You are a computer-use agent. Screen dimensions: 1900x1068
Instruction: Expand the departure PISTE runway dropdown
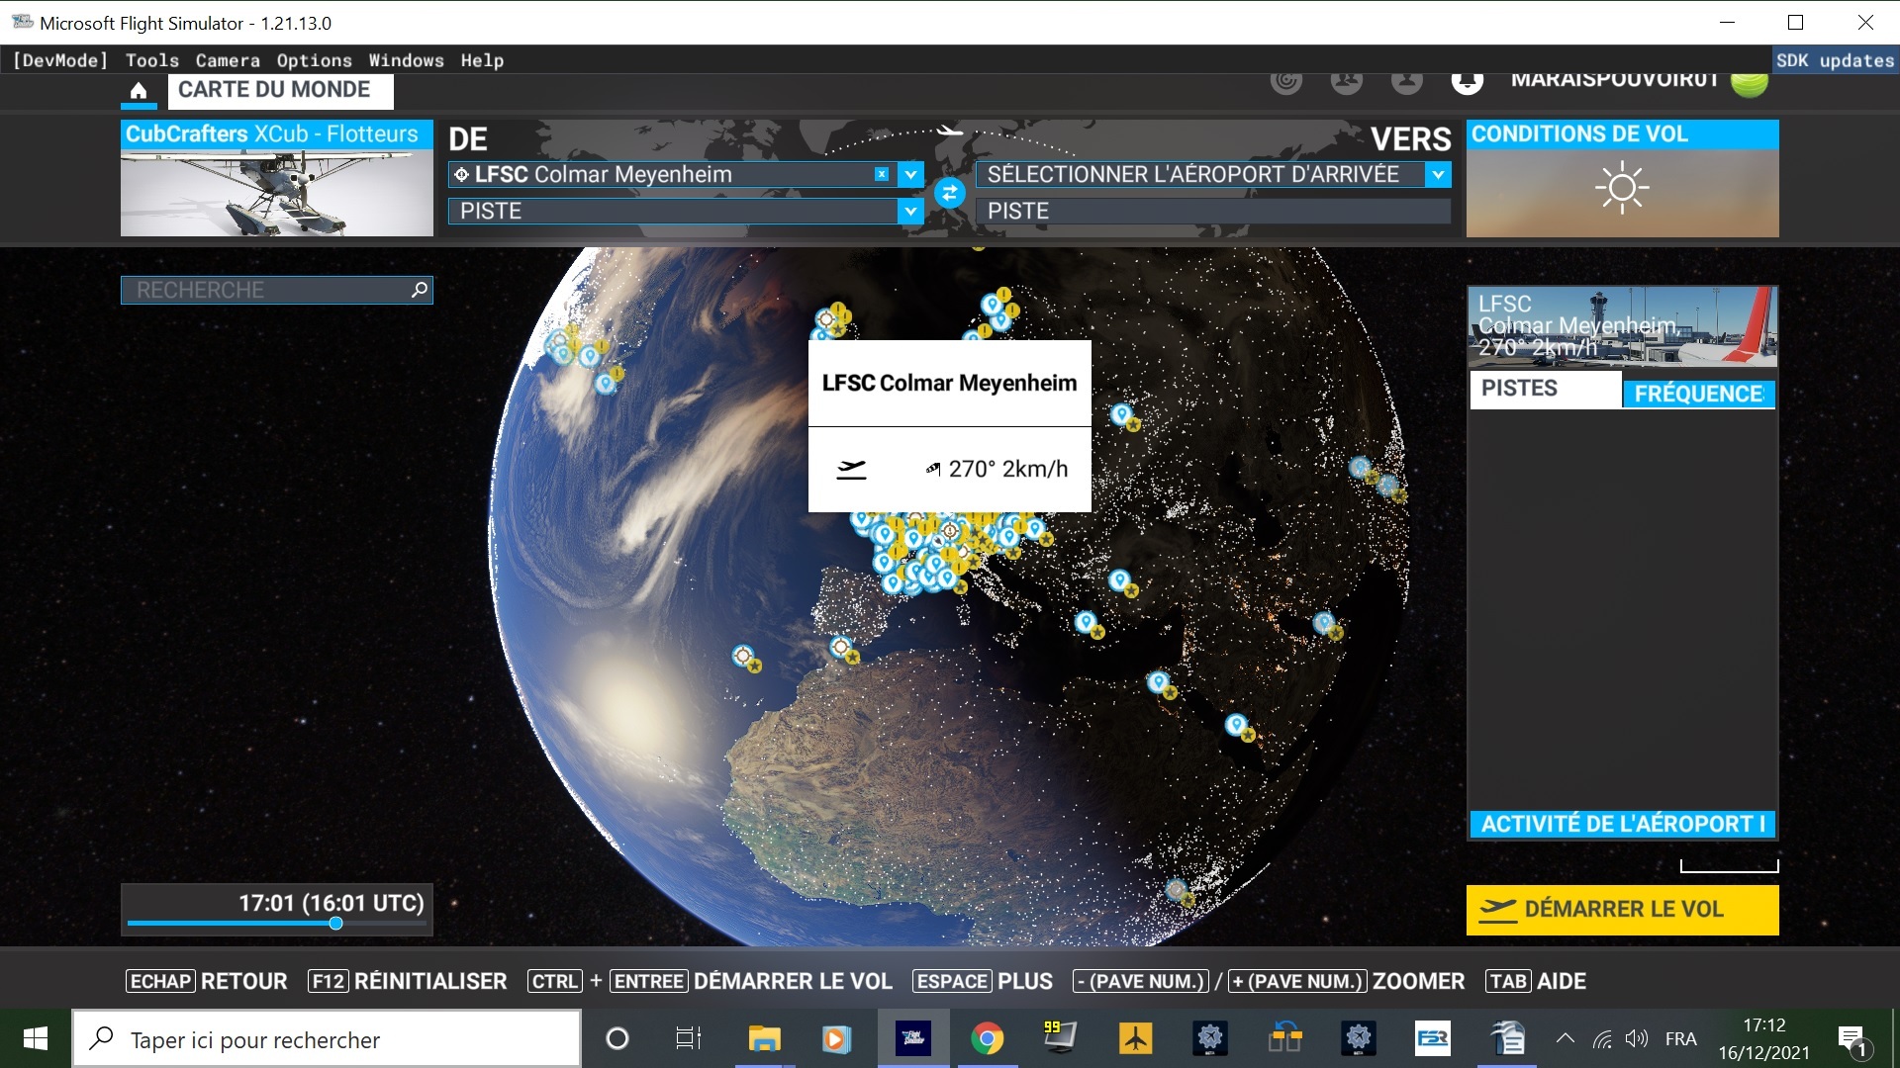coord(910,211)
